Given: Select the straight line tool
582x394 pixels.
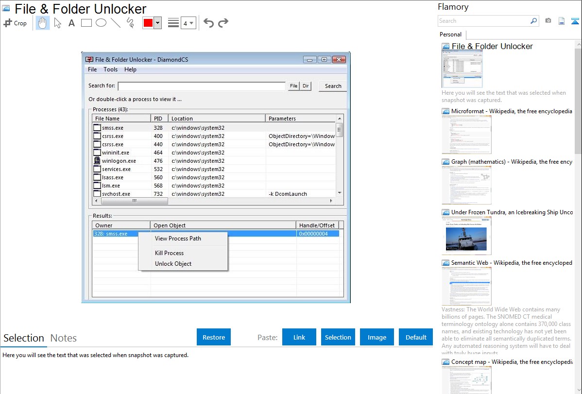Looking at the screenshot, I should coord(116,23).
